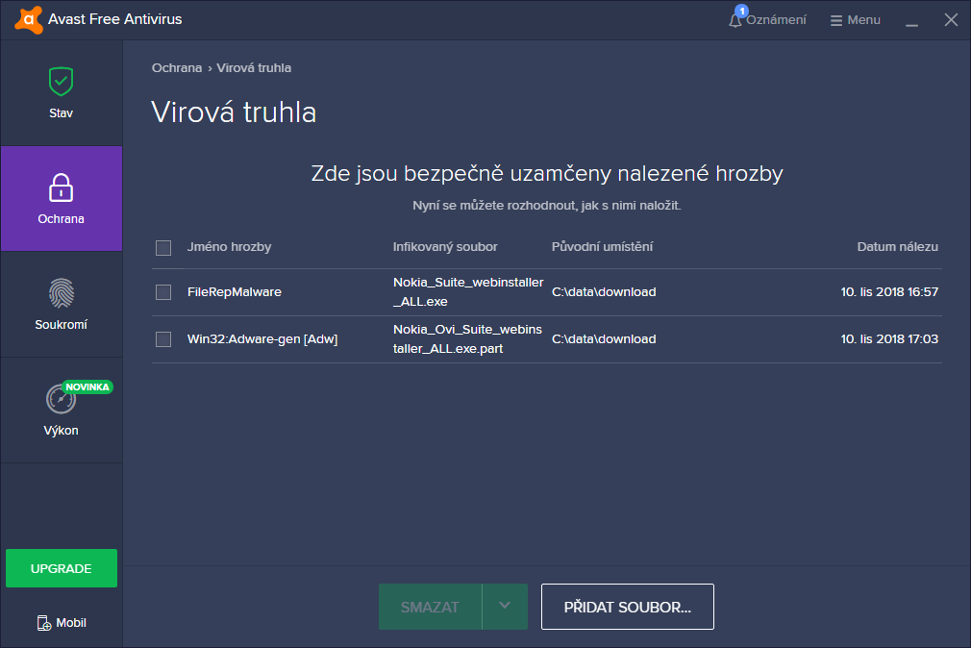Open the Oznámení bell notifications

point(768,20)
